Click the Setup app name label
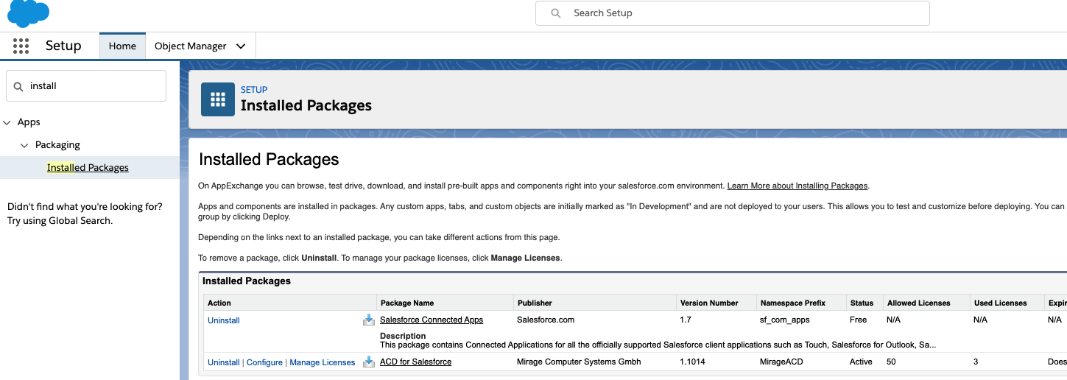The width and height of the screenshot is (1067, 380). (x=63, y=46)
